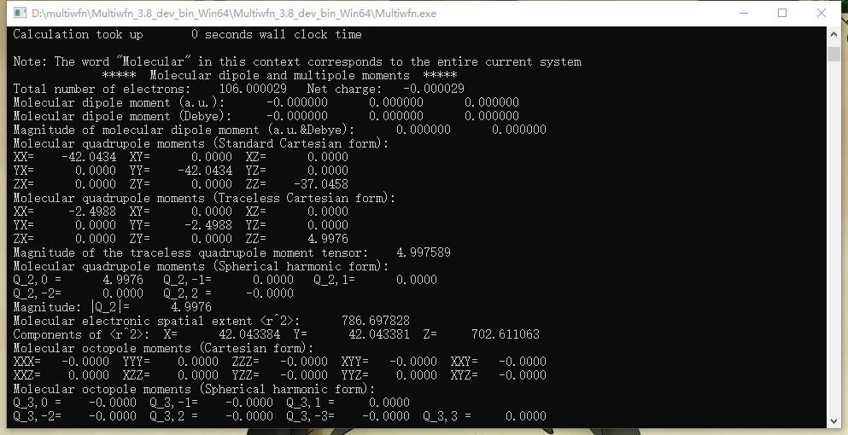
Task: Click the XXY= octopole label
Action: pyautogui.click(x=464, y=362)
